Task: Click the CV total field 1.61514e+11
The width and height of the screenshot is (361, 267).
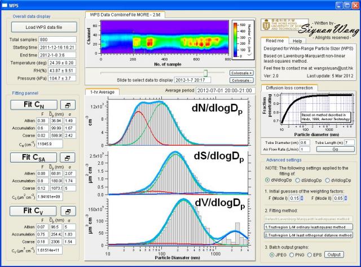Action: tap(50, 250)
